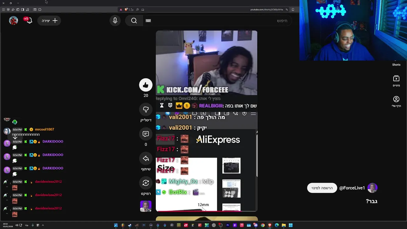Viewport: 407px width, 229px height.
Task: Click the Short video player
Action: (x=206, y=121)
